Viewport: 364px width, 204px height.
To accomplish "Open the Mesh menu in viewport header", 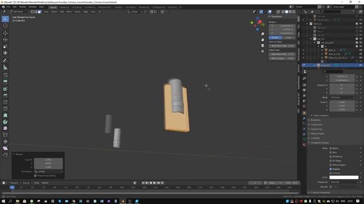I will tap(69, 11).
